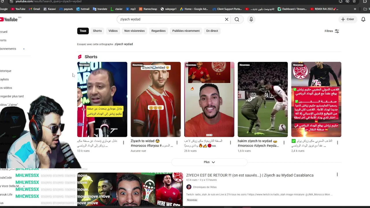Open the Namecheap bookmark
This screenshot has height=208, width=370.
(x=148, y=9)
